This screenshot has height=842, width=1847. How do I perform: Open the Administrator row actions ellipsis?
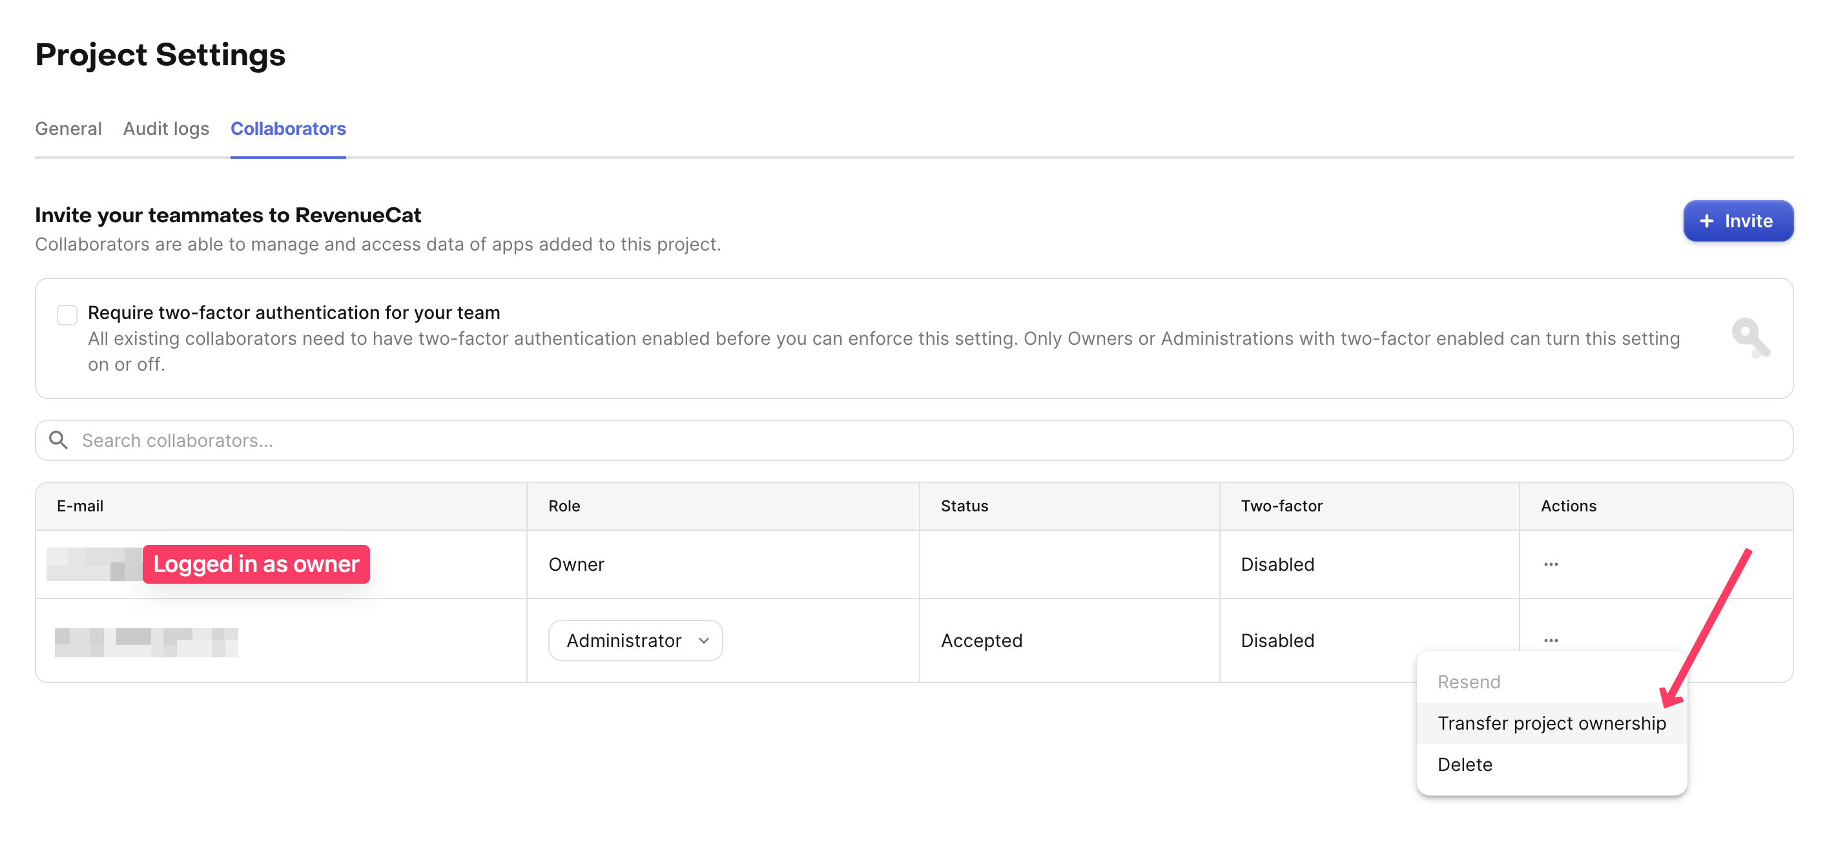tap(1550, 640)
